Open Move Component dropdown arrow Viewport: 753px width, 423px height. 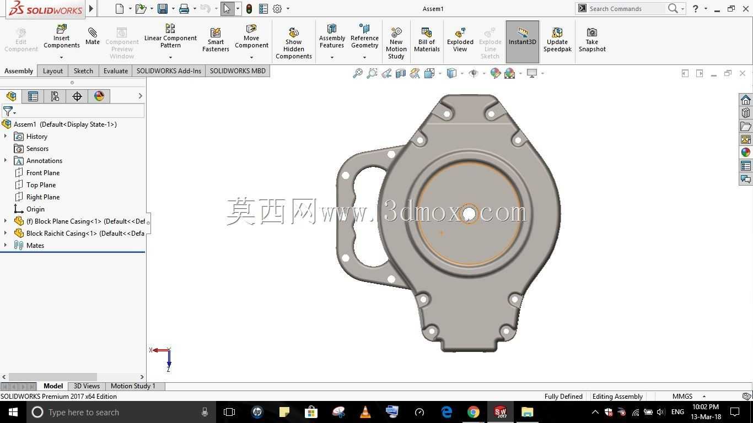[x=251, y=57]
